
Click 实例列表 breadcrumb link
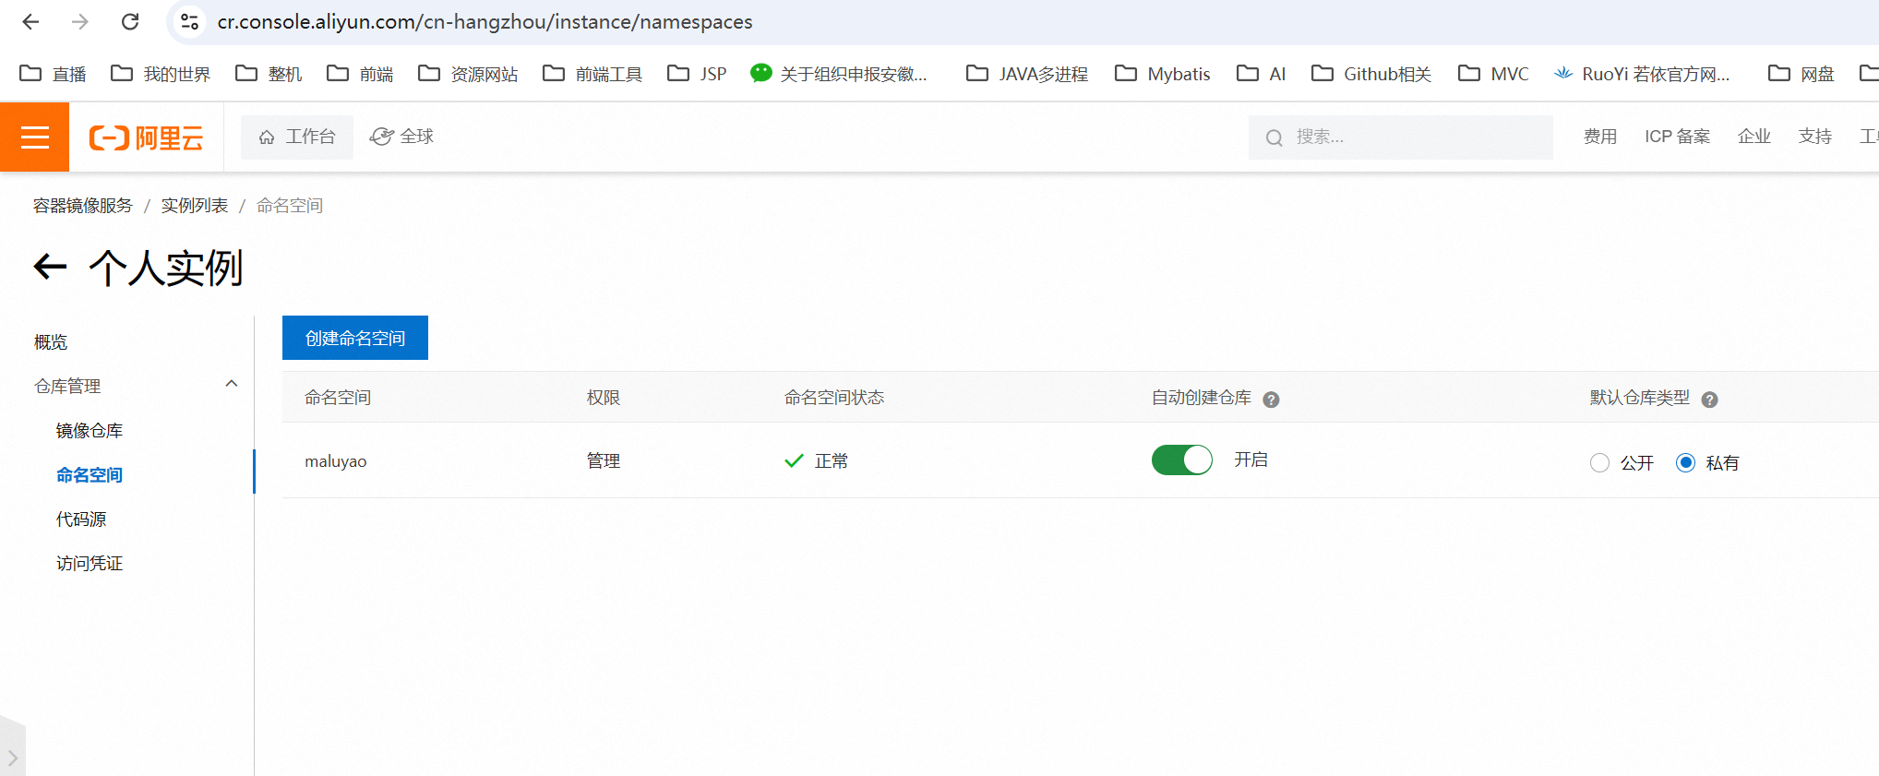[x=195, y=206]
